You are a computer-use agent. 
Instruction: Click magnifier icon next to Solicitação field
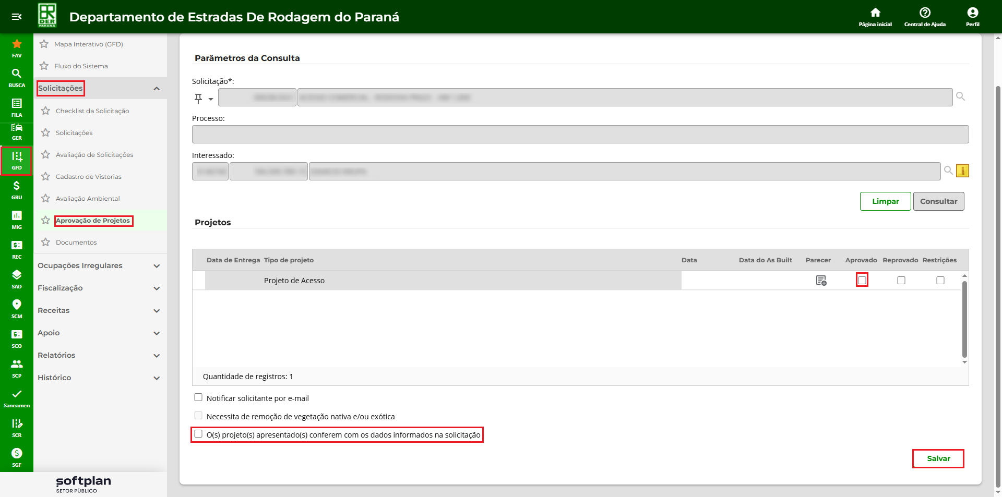pyautogui.click(x=960, y=97)
